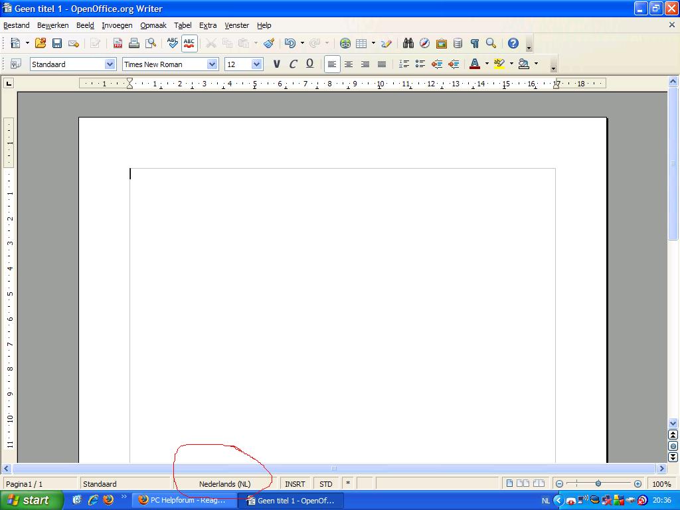Show the Draw functions pencil icon
This screenshot has width=680, height=510.
(x=386, y=43)
